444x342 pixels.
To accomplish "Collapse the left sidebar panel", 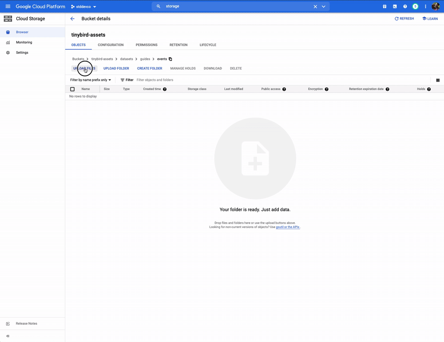I will coord(8,336).
